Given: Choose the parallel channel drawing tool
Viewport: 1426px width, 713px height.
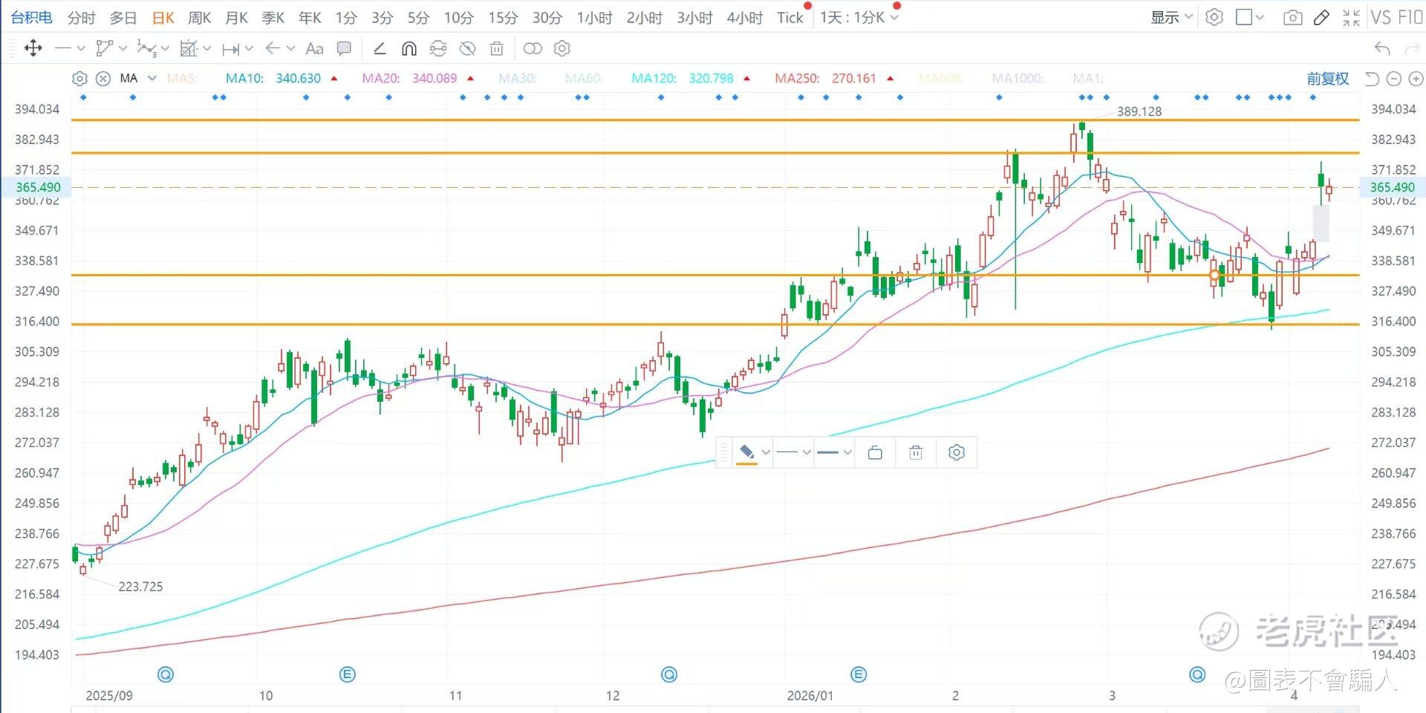Looking at the screenshot, I should point(104,49).
